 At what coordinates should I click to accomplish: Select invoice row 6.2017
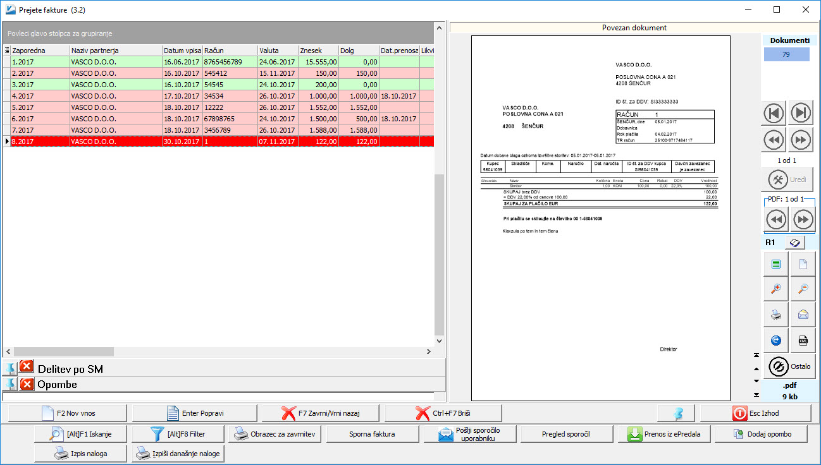[219, 119]
